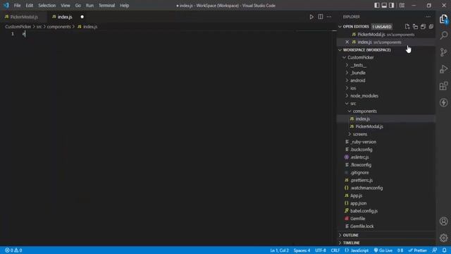Expand the screens folder
The image size is (451, 254).
click(350, 134)
